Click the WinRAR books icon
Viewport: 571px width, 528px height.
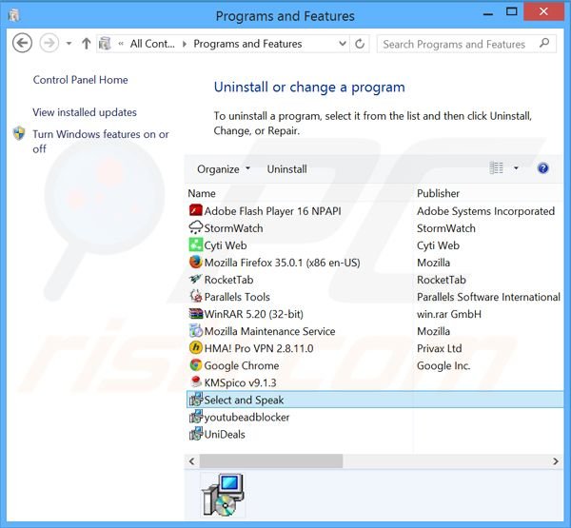(x=195, y=314)
